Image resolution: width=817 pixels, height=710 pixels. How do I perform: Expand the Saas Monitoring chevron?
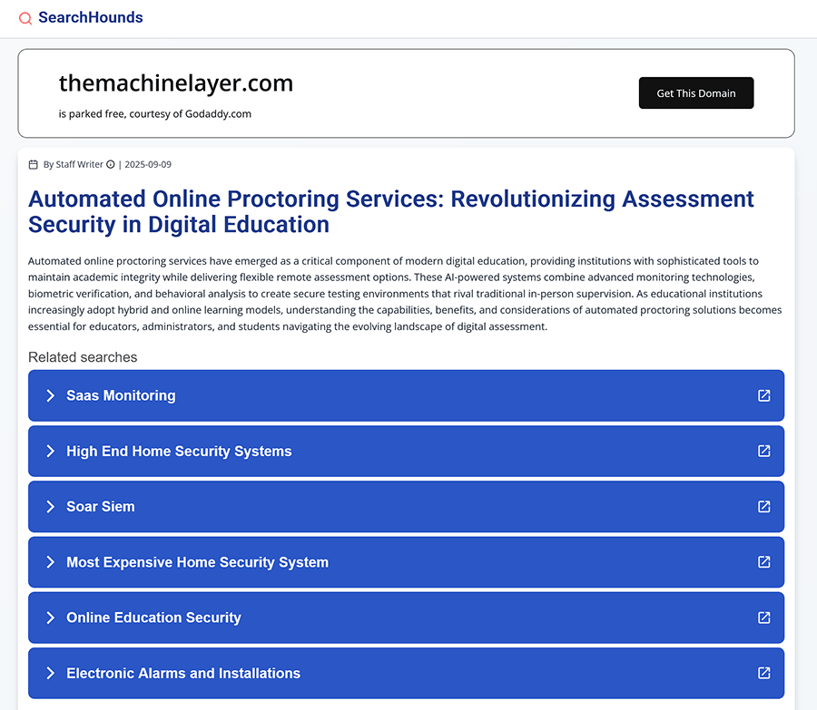click(51, 395)
